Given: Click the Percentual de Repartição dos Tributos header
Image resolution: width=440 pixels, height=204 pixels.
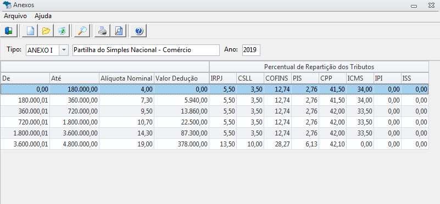Looking at the screenshot, I should (319, 67).
